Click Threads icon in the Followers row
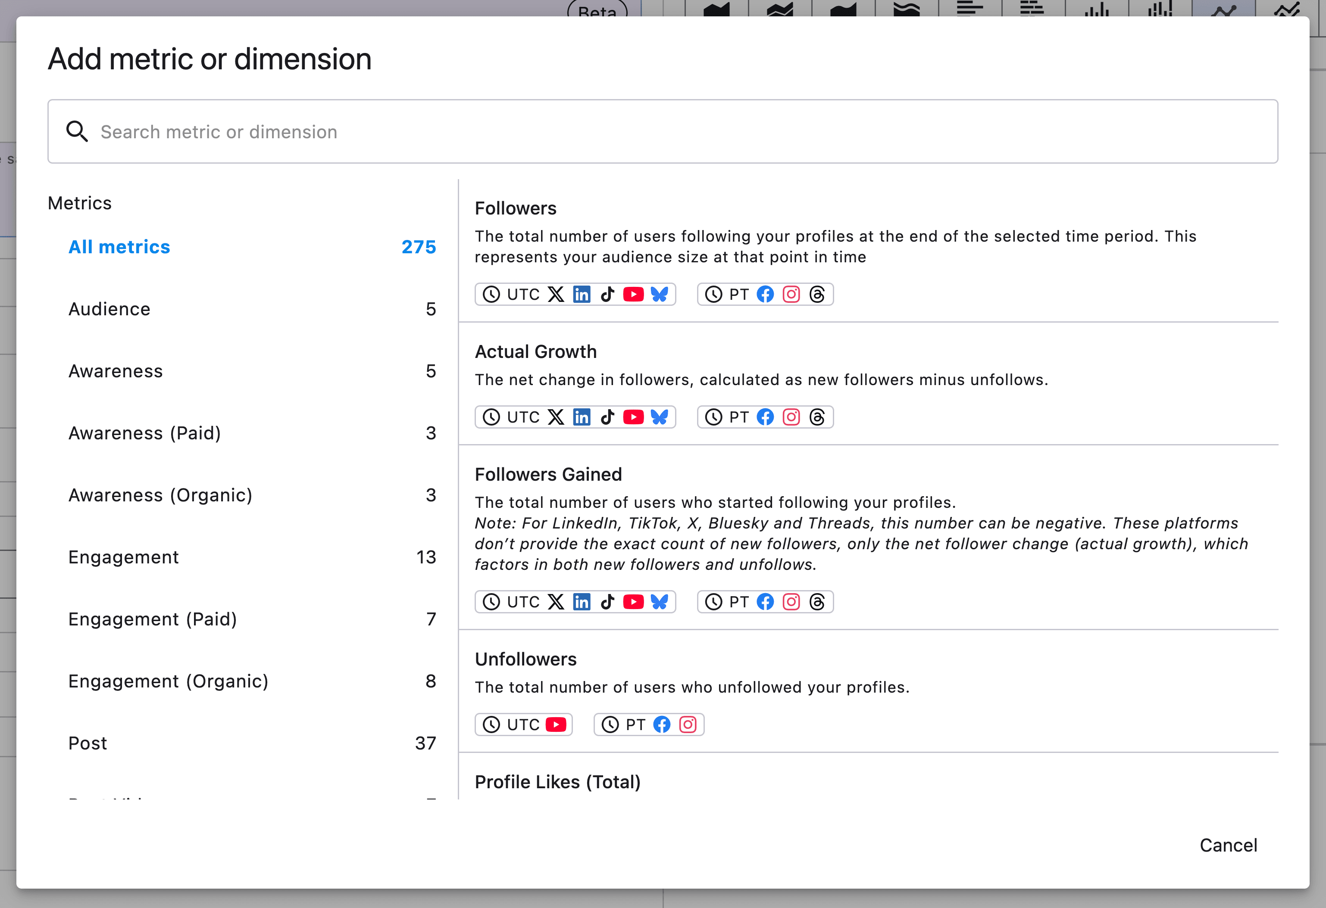 coord(817,295)
